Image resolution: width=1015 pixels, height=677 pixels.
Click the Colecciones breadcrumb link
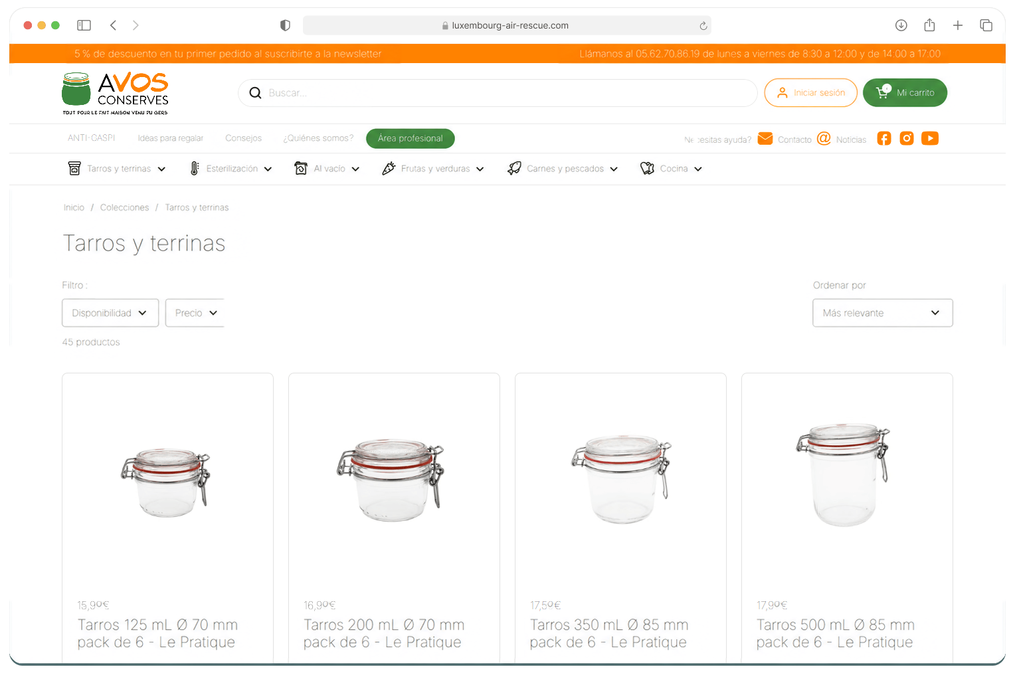pos(124,207)
